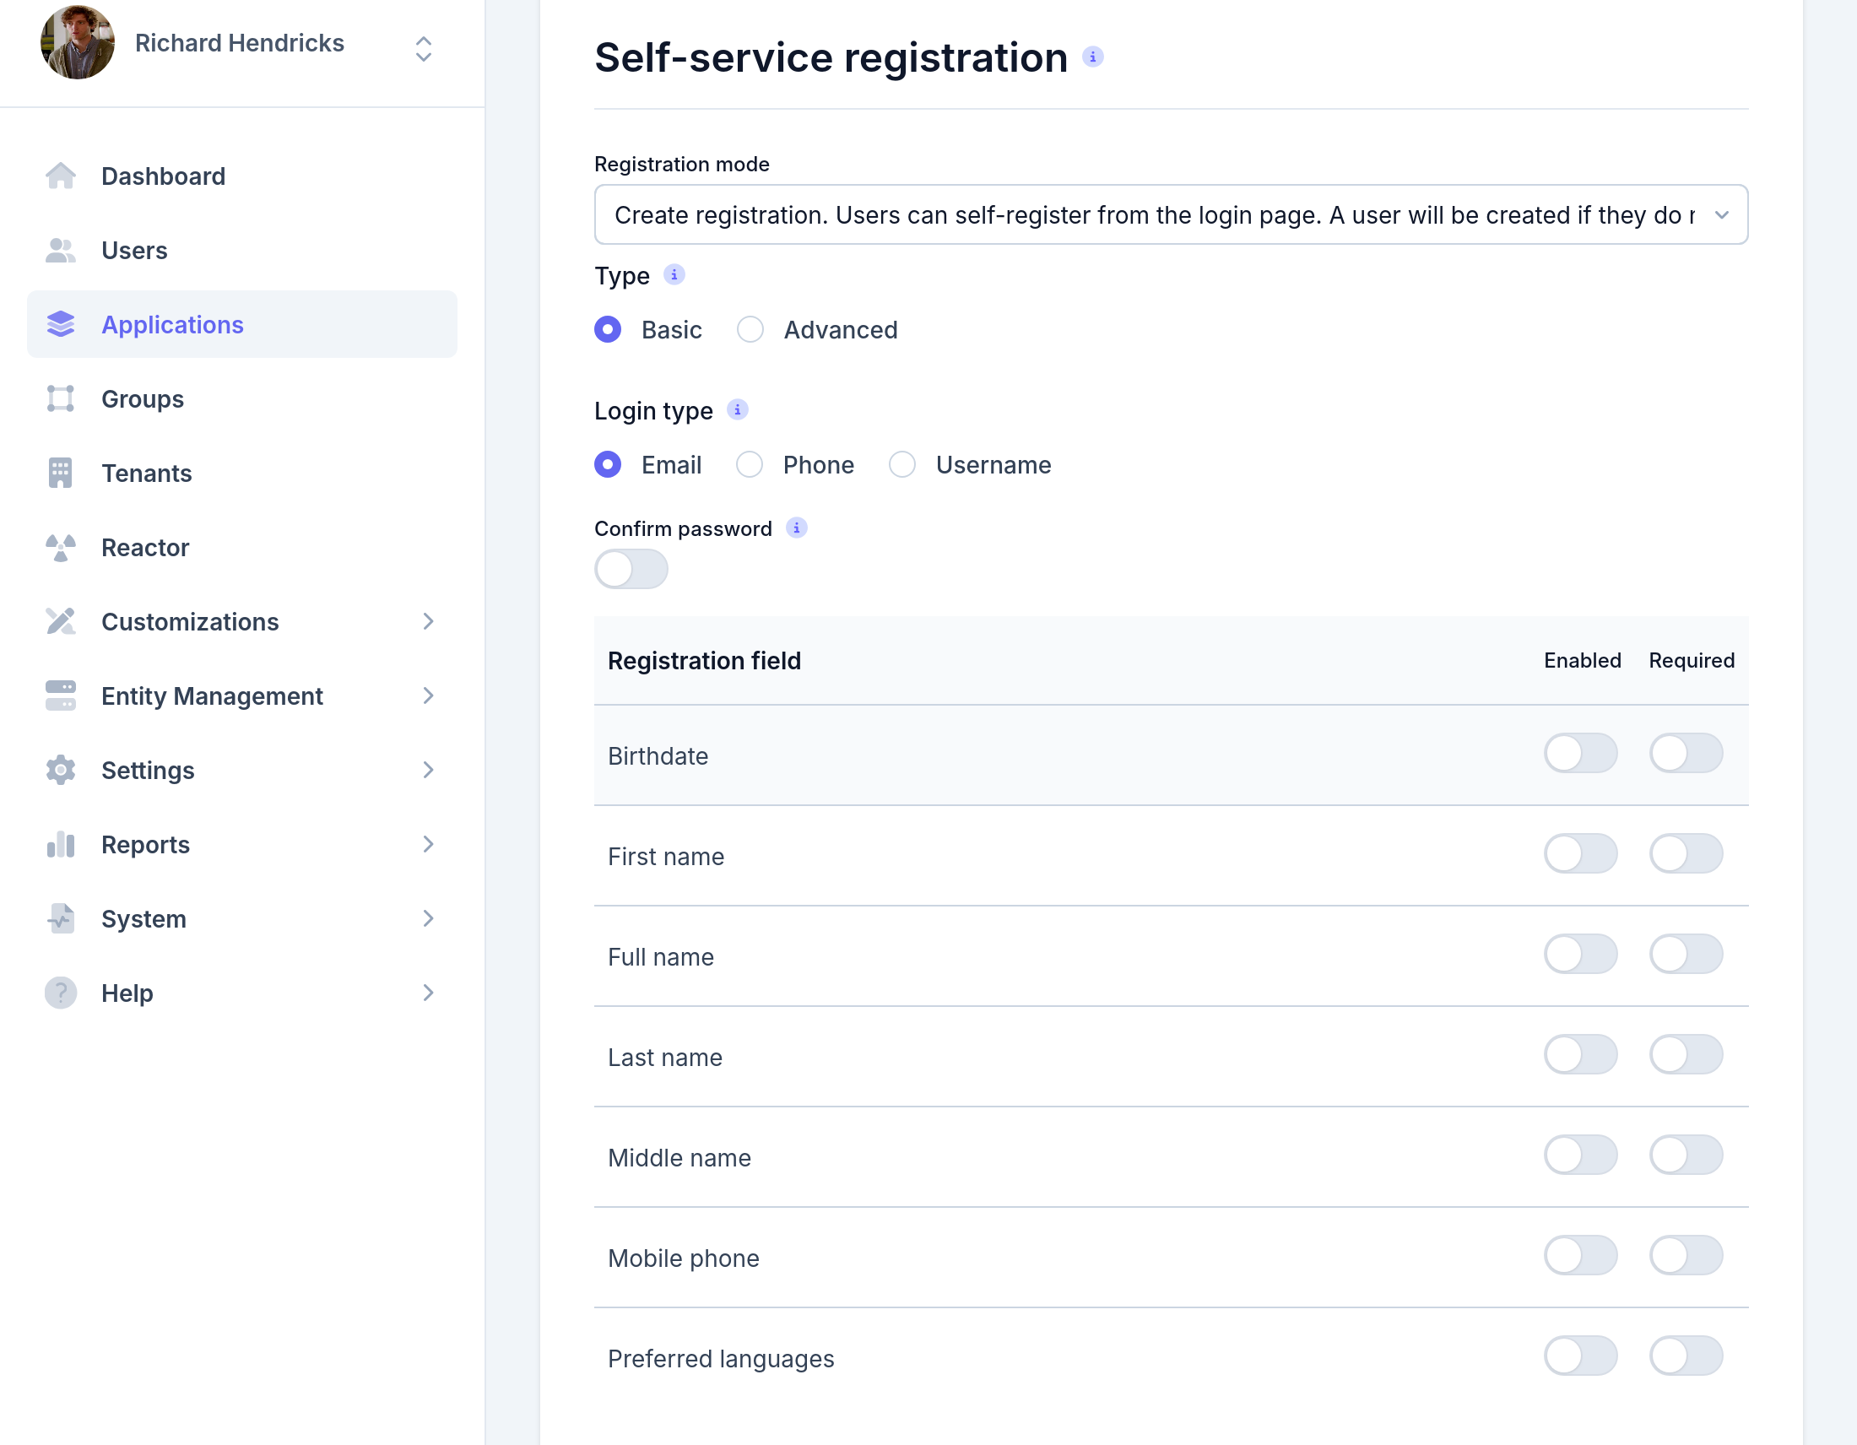Click the Help question mark icon
The image size is (1857, 1445).
point(61,993)
